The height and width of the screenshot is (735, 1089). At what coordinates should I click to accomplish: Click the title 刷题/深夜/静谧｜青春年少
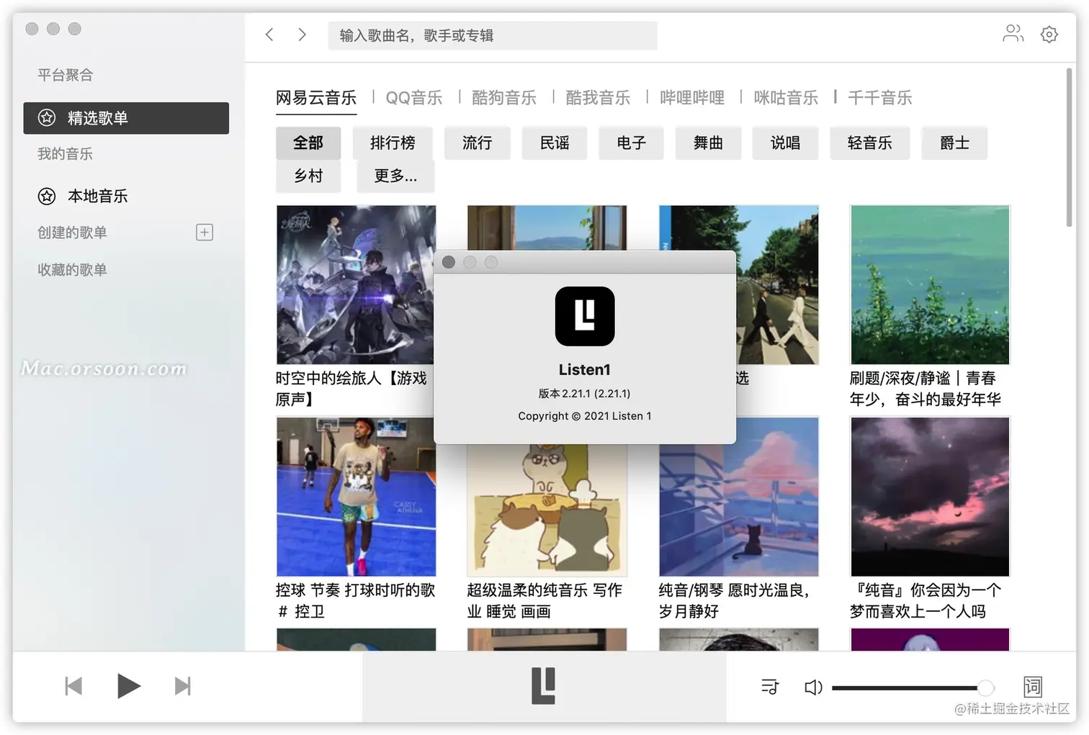coord(926,389)
